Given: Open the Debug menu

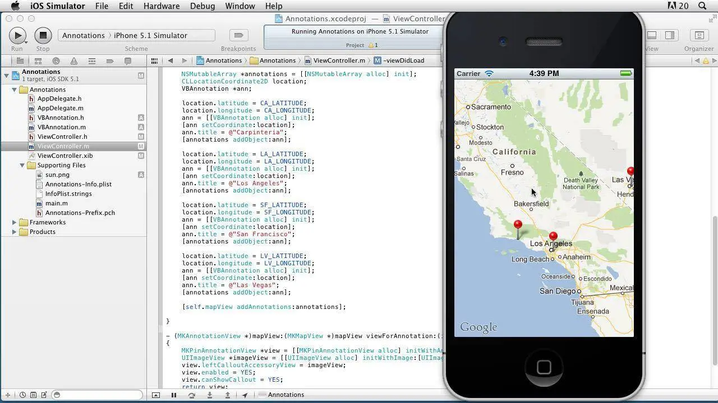Looking at the screenshot, I should 202,6.
